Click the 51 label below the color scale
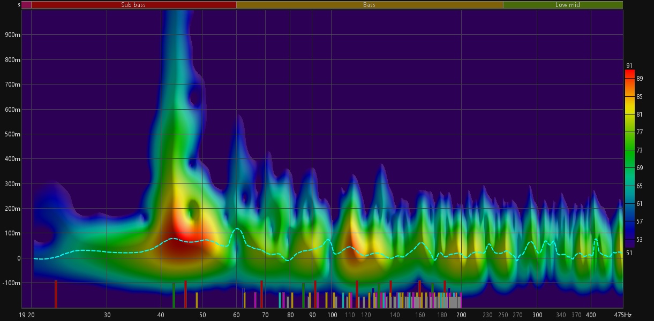Screen dimensions: 654x321 tap(629, 253)
